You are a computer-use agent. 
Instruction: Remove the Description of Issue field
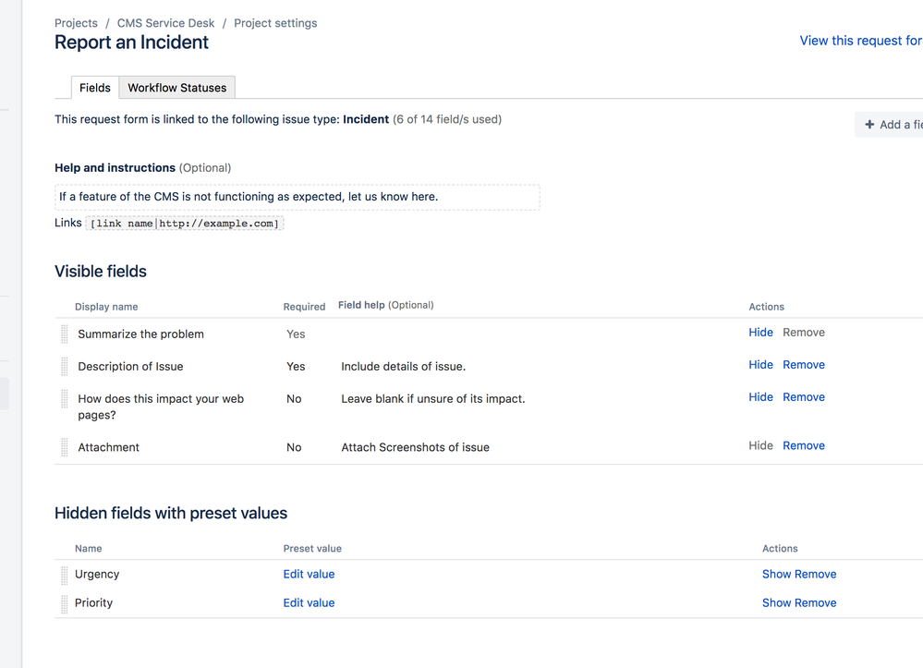pyautogui.click(x=804, y=365)
